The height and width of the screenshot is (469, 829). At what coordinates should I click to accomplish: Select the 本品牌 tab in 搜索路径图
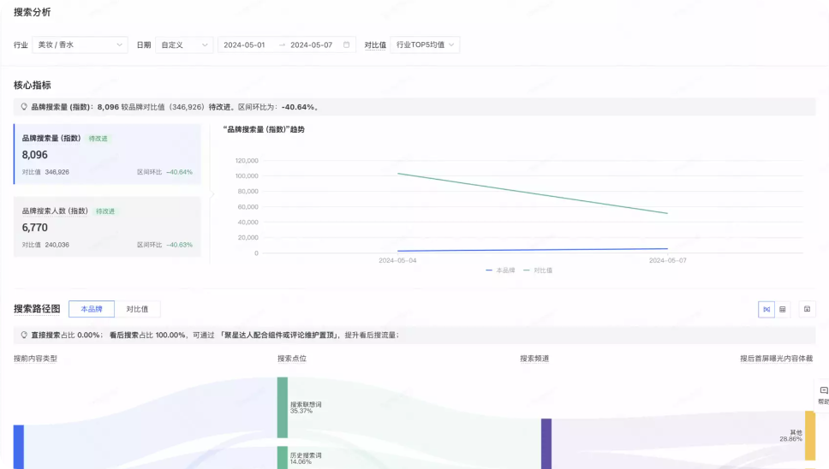tap(92, 309)
